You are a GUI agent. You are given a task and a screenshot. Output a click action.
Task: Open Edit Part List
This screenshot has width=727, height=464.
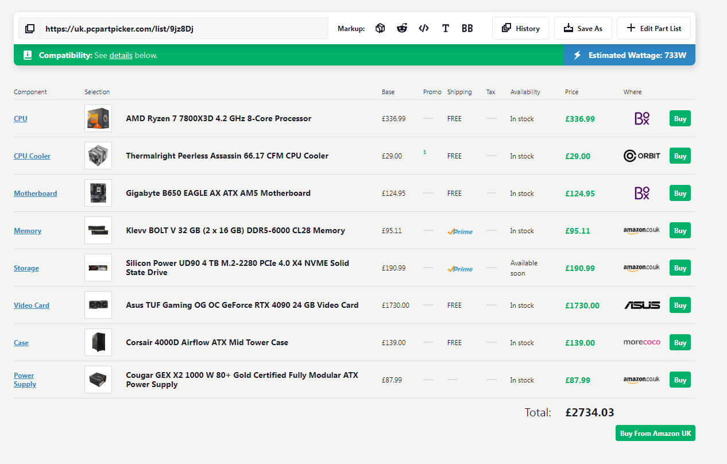click(x=653, y=28)
